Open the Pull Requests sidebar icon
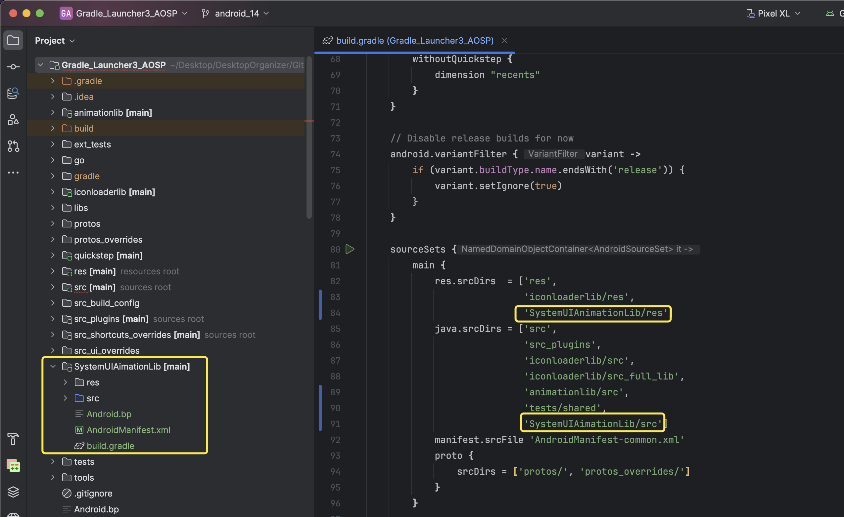The image size is (844, 517). point(13,146)
